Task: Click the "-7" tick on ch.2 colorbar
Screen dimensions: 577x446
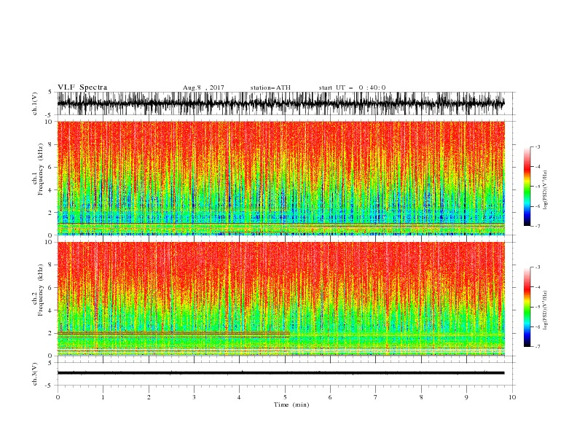Action: click(537, 346)
